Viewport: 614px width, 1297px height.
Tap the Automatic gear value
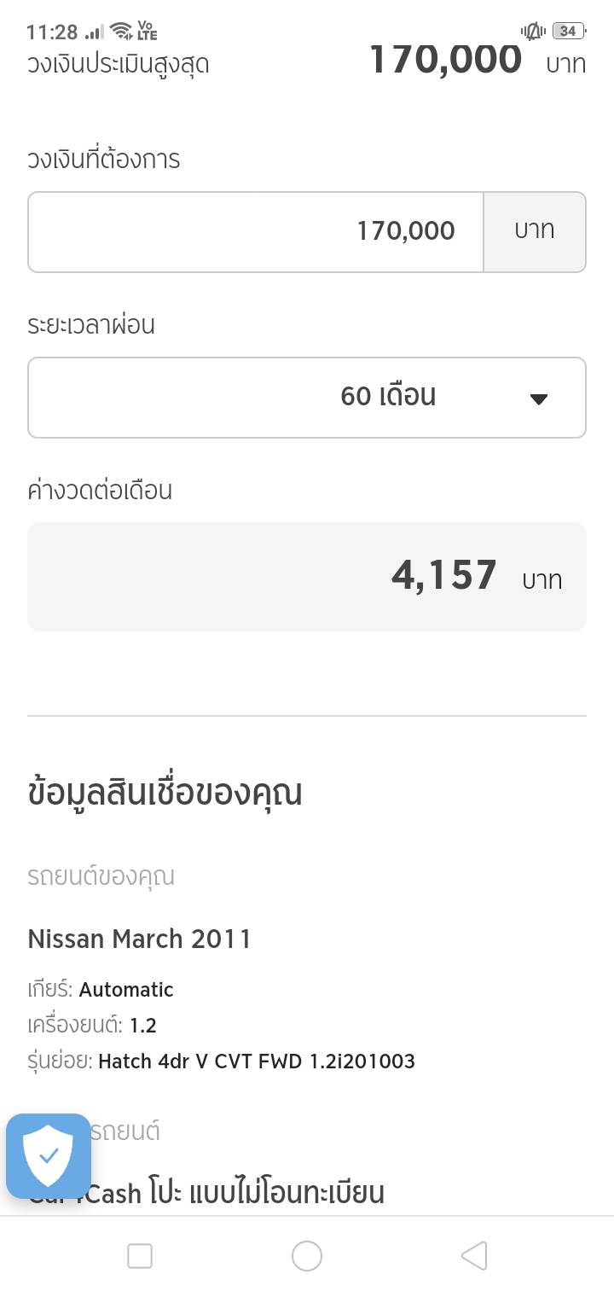[x=126, y=990]
